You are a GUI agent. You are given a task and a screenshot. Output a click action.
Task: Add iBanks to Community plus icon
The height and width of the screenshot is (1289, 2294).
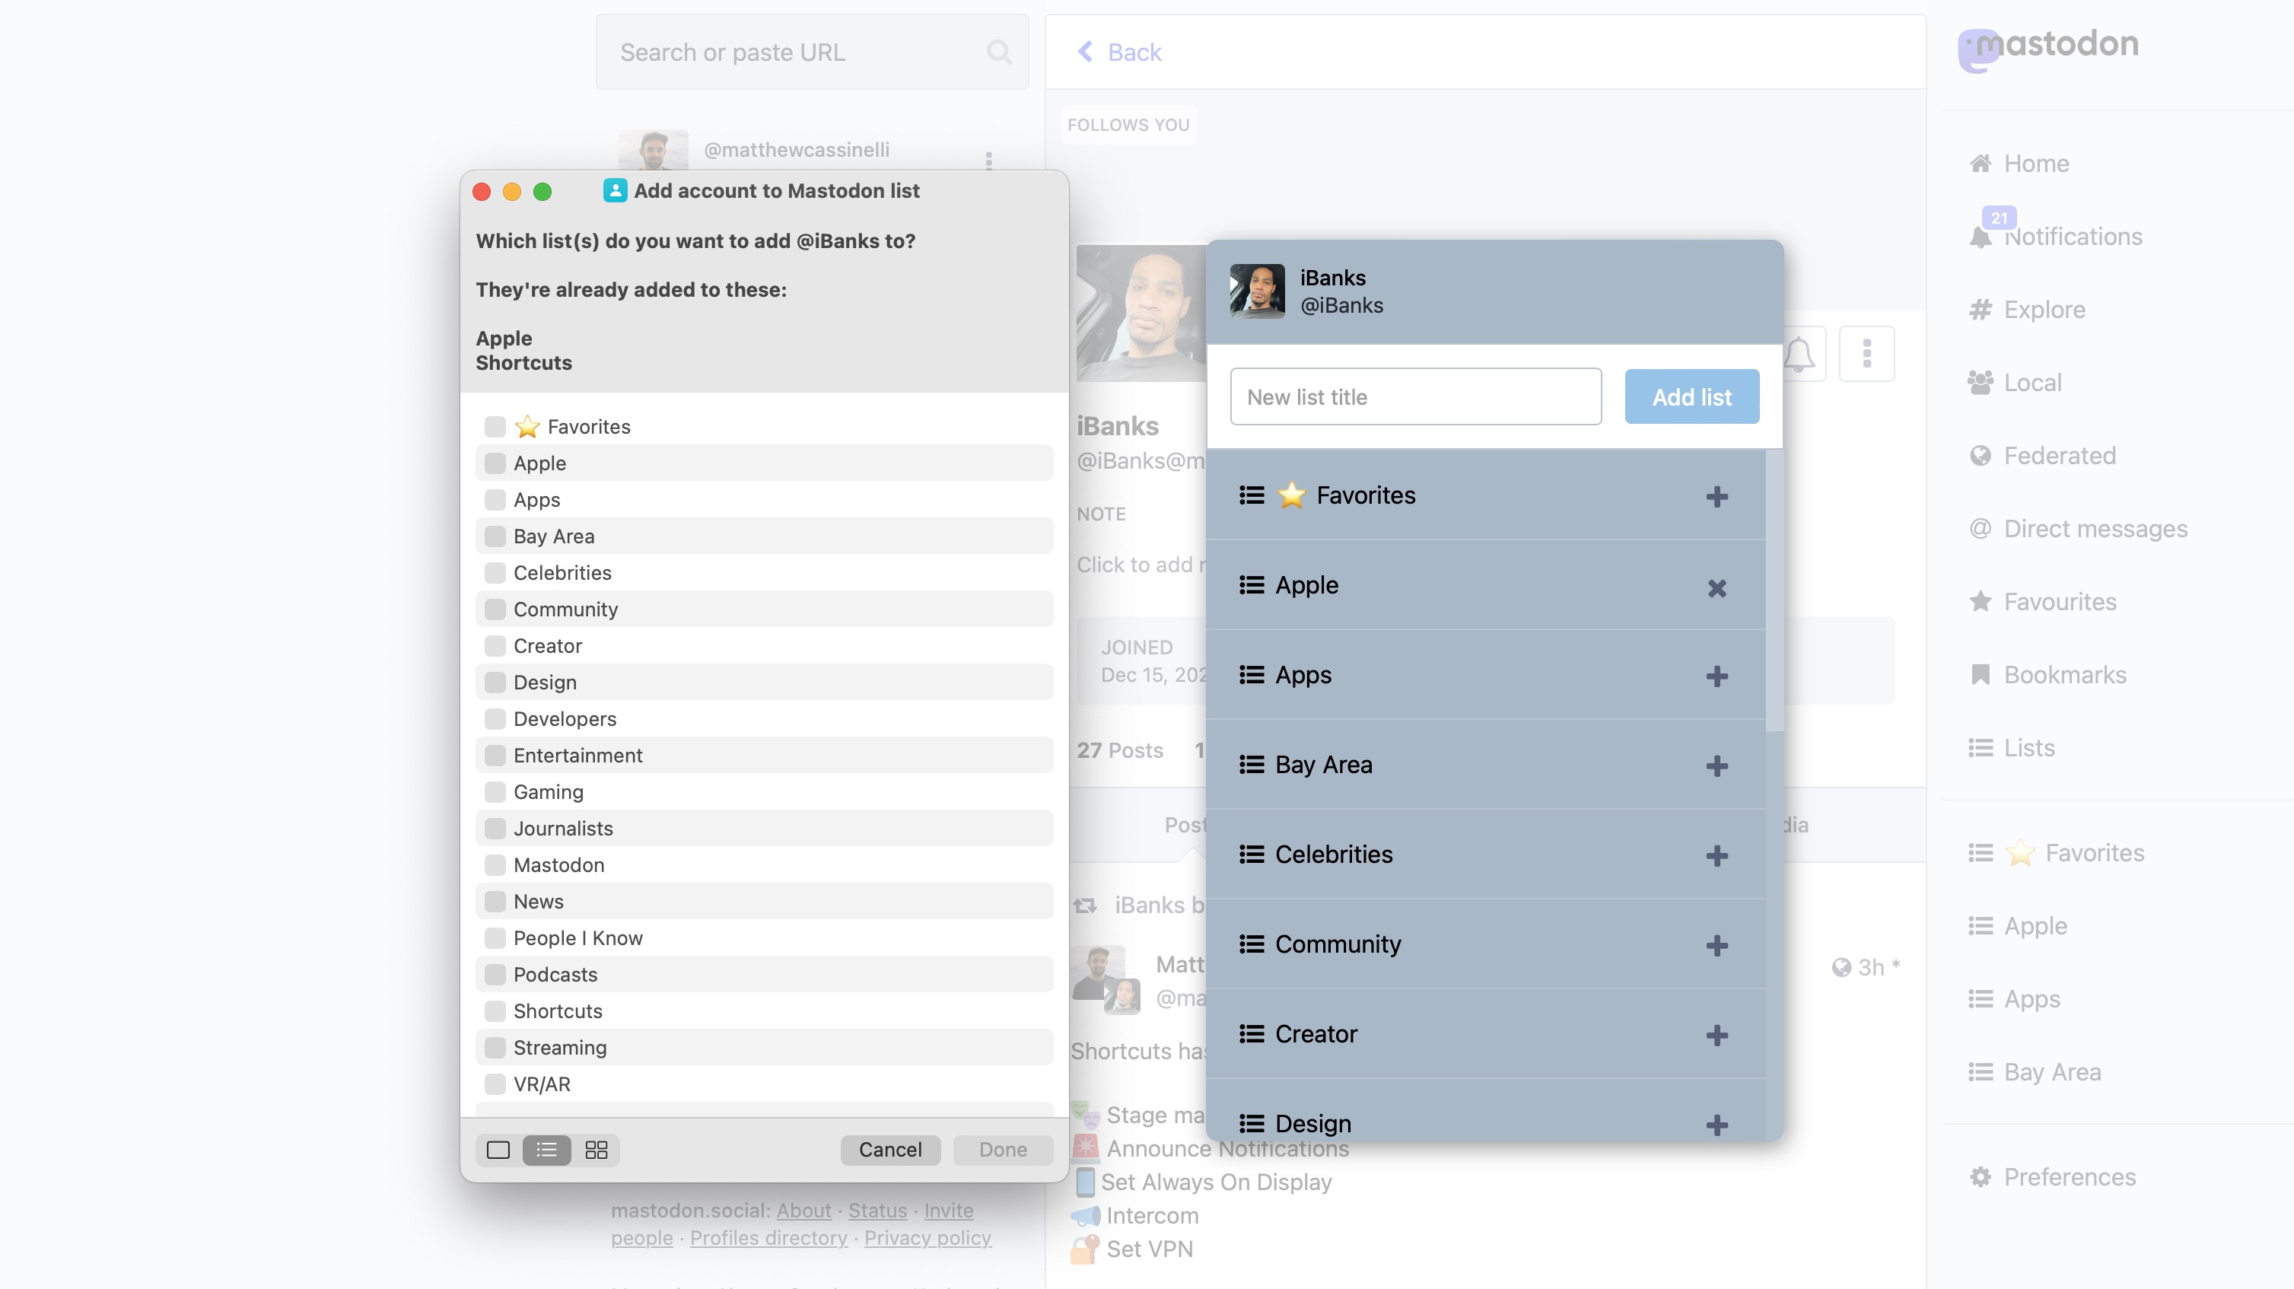tap(1717, 945)
